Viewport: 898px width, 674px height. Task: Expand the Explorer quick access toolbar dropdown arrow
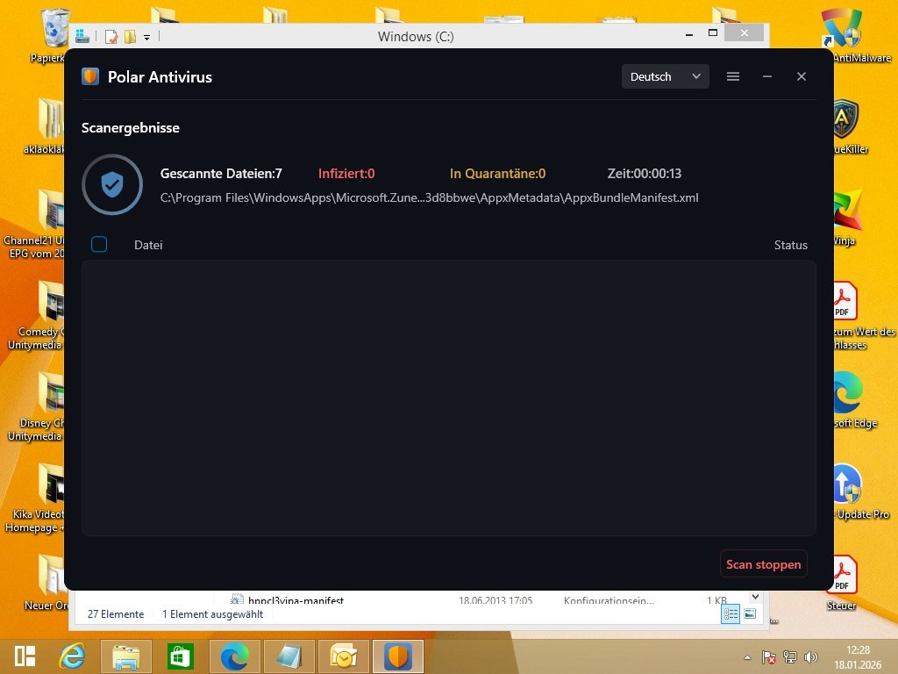[x=146, y=37]
